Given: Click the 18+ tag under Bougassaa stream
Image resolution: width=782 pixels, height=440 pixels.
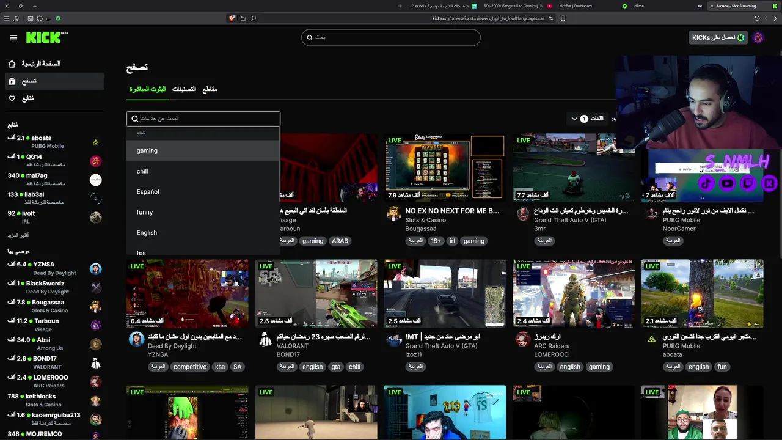Looking at the screenshot, I should point(436,241).
